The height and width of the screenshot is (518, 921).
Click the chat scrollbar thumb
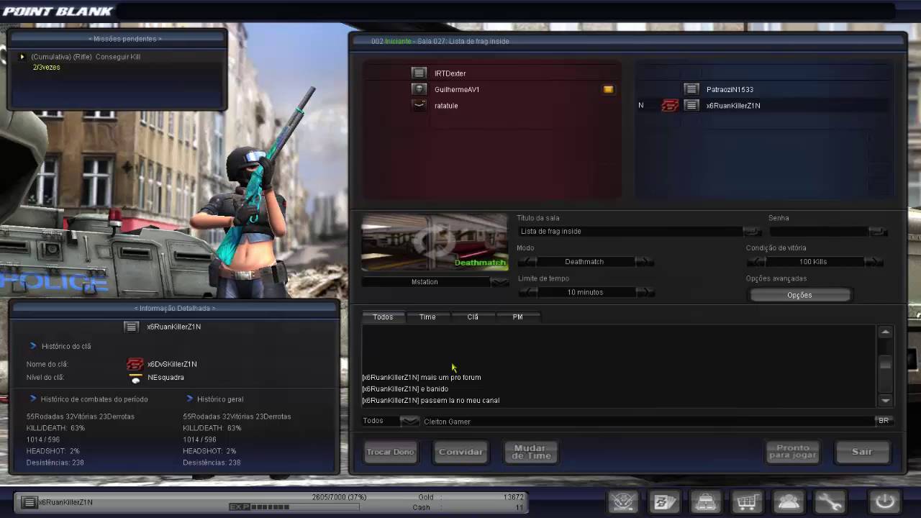tap(885, 364)
